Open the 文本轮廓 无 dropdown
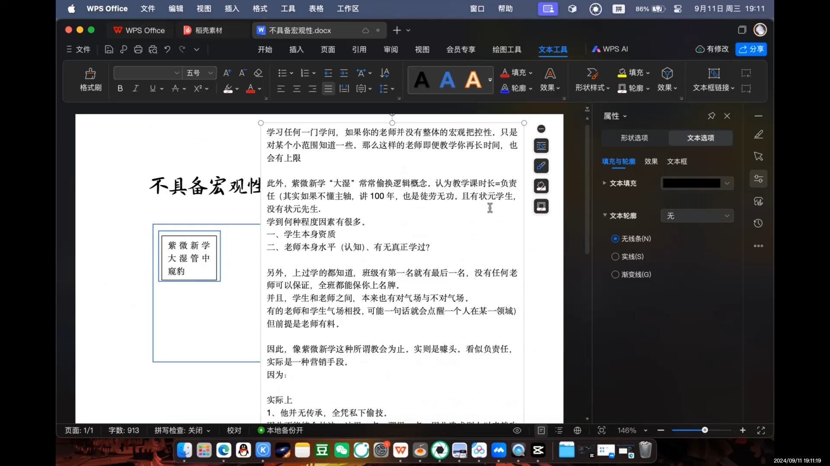Screen dimensions: 830x466 [697, 216]
